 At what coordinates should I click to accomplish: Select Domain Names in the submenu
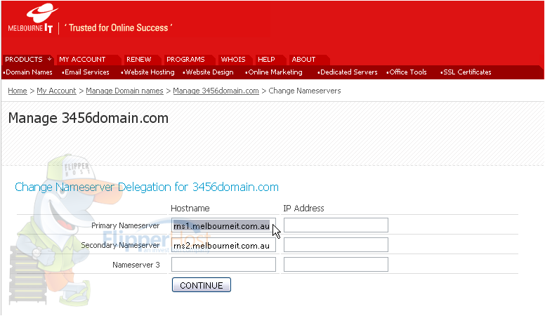[29, 72]
